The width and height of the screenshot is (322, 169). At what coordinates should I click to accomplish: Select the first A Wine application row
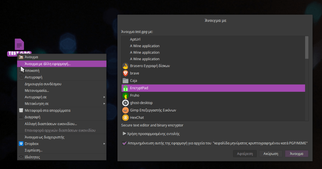coord(213,46)
